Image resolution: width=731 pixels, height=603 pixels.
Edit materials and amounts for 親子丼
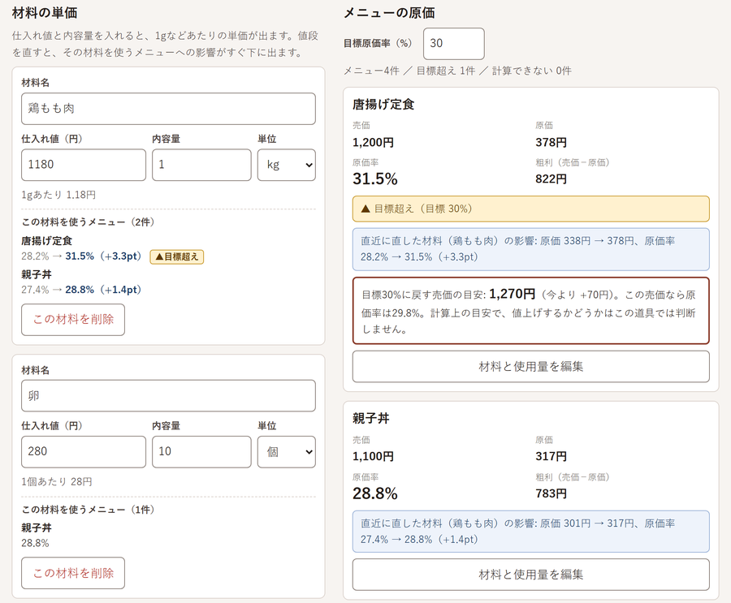(x=531, y=575)
